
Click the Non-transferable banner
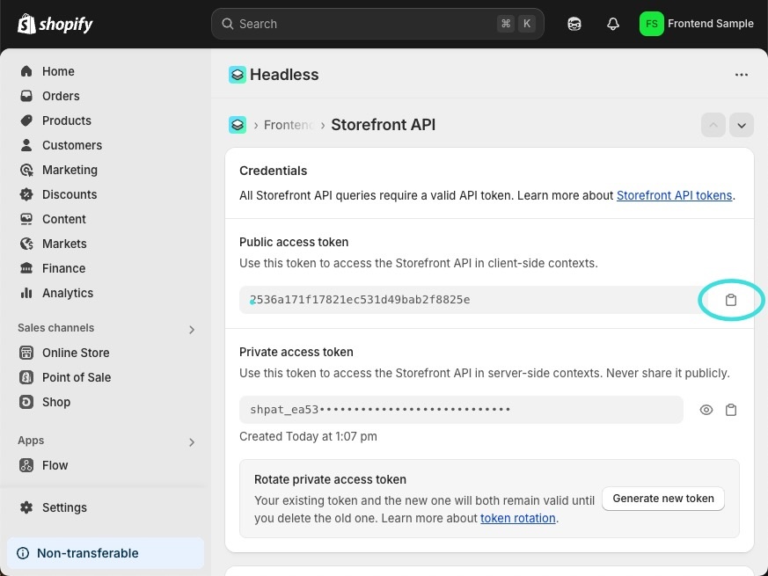coord(106,553)
